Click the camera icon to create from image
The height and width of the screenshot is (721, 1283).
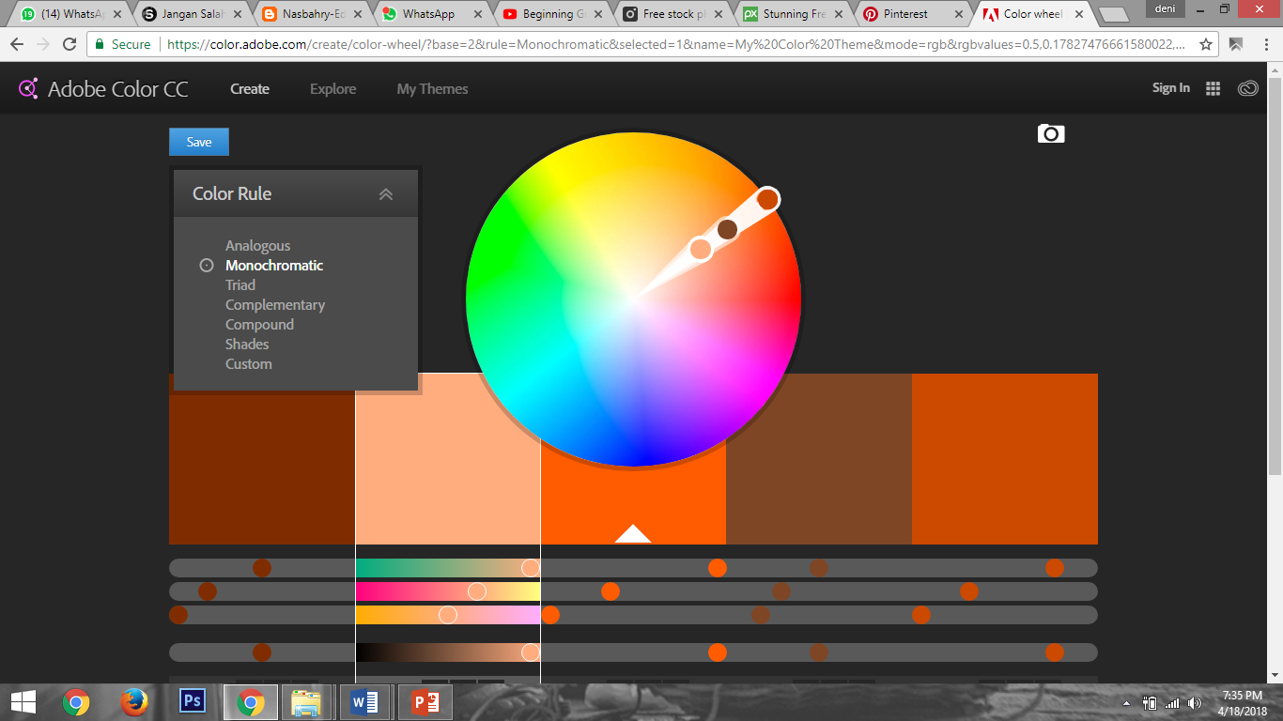[x=1051, y=134]
